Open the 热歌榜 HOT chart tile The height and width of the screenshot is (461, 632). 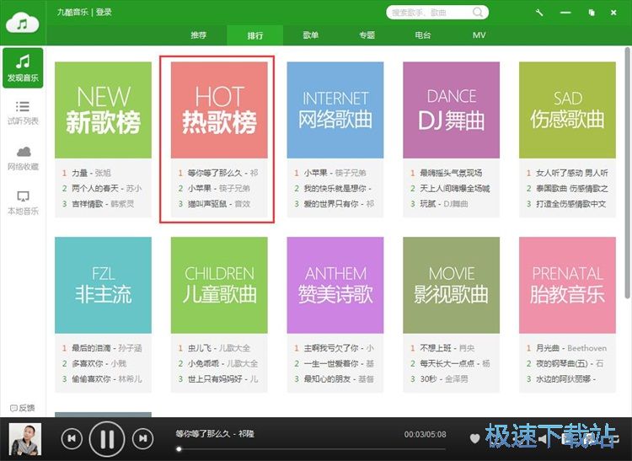(219, 110)
